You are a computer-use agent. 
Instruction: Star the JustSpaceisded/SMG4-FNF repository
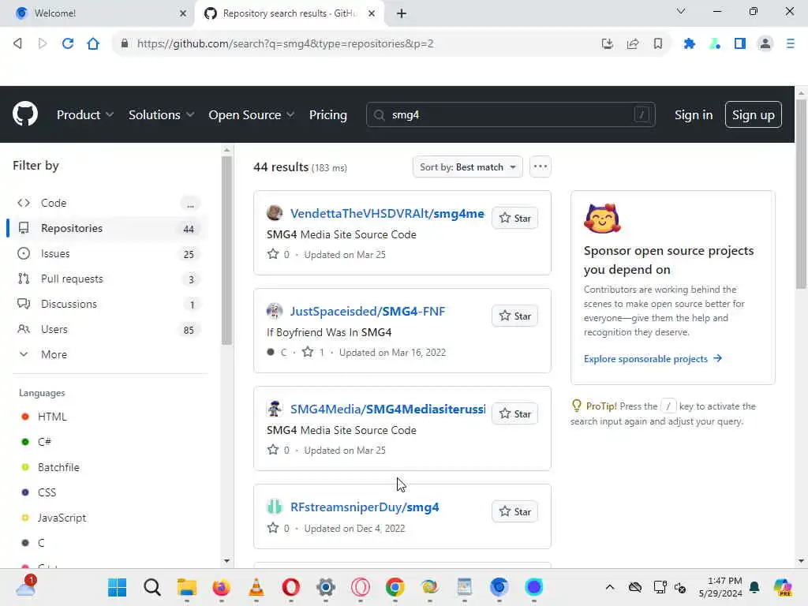[514, 316]
